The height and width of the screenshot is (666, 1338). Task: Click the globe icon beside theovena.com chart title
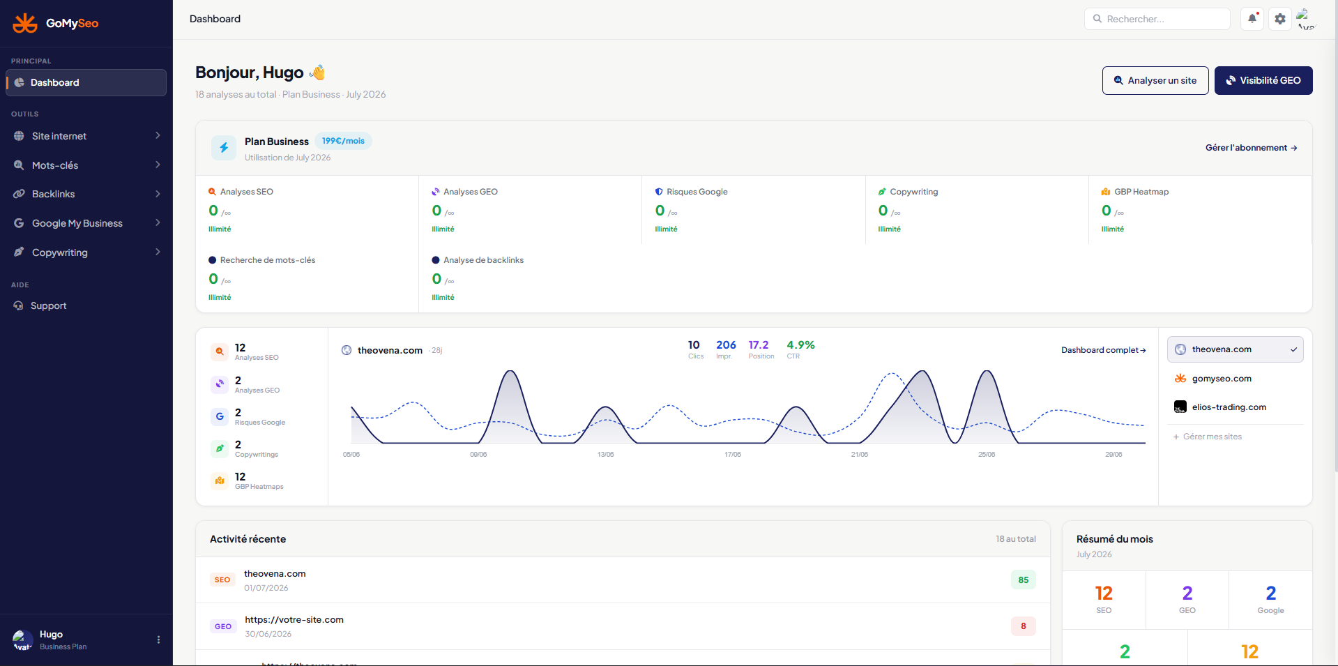click(x=347, y=350)
